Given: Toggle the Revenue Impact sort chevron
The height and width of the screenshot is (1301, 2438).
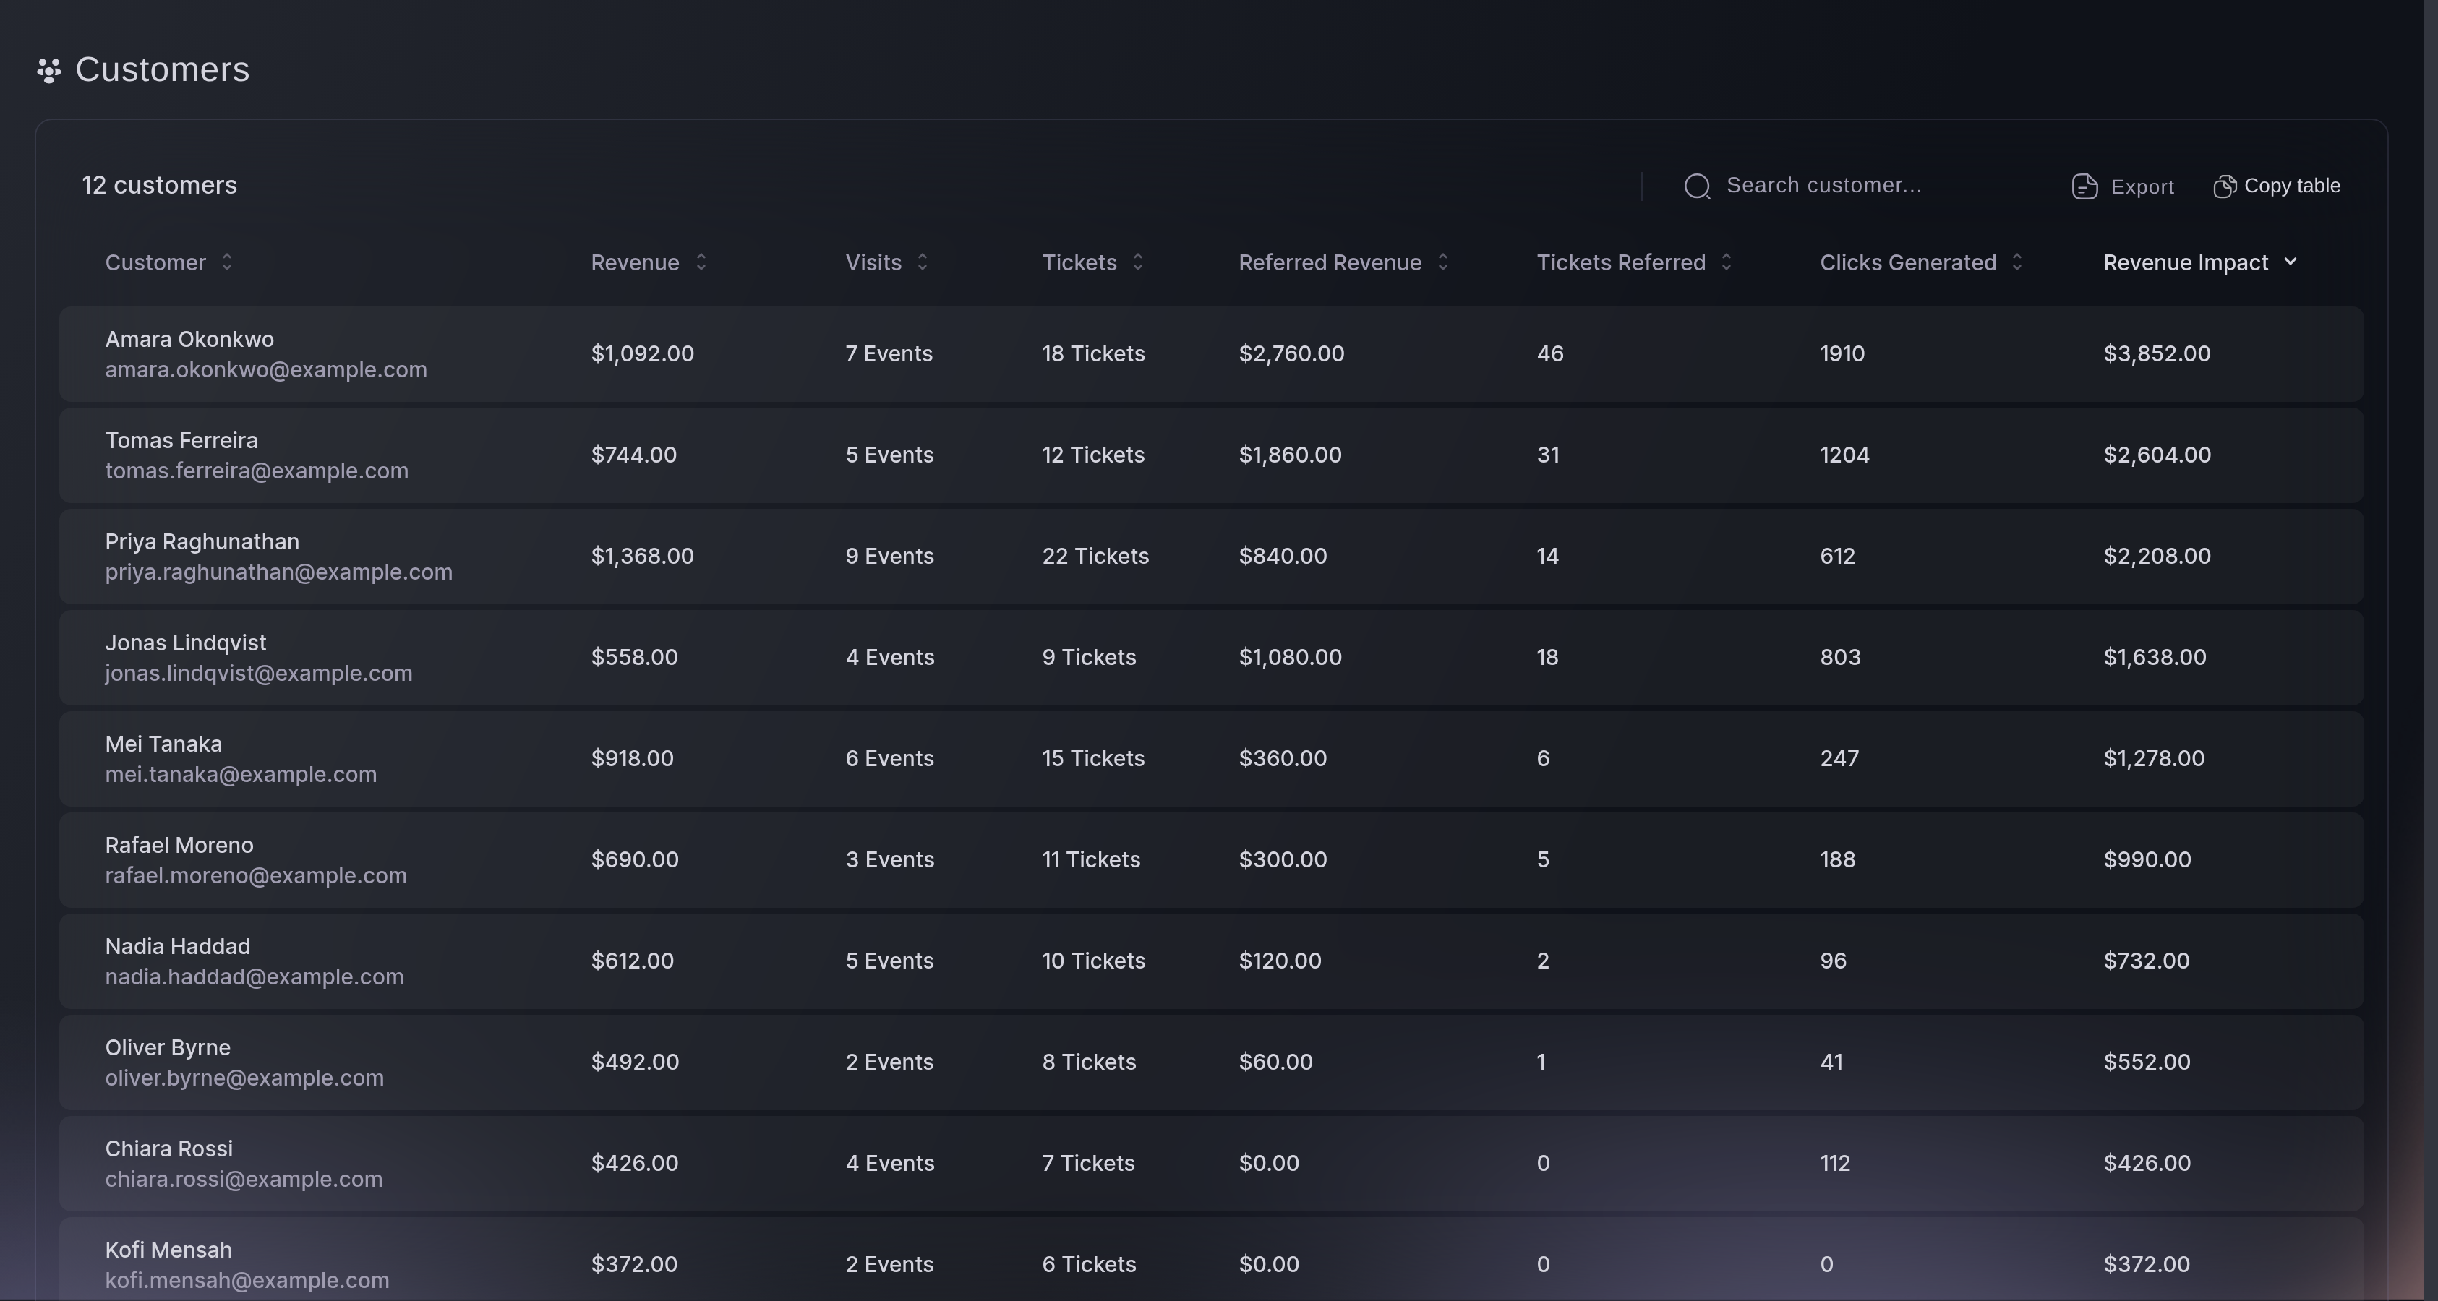Looking at the screenshot, I should (2291, 262).
